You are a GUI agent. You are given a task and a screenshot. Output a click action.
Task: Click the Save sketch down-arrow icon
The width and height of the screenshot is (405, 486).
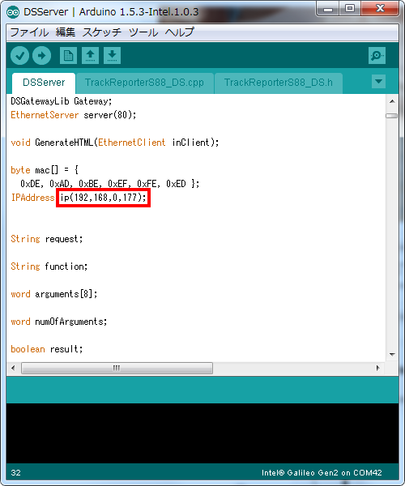click(x=112, y=56)
